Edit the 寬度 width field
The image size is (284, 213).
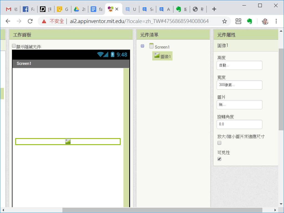[239, 85]
